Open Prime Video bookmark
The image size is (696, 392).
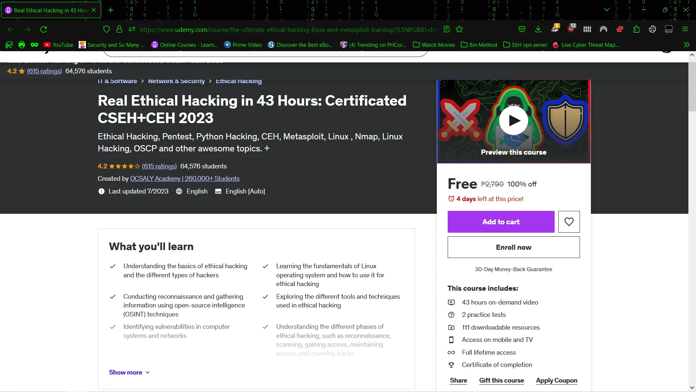(243, 45)
